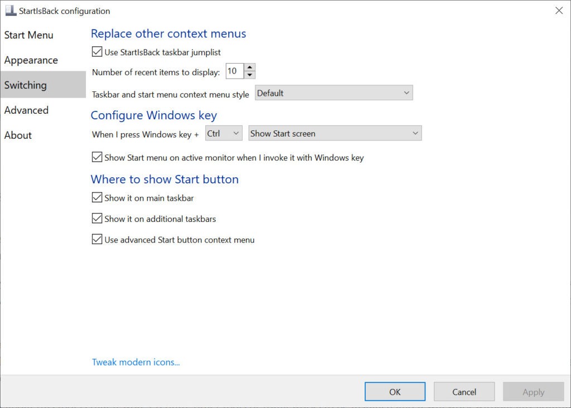Open the context menu style dropdown
The image size is (571, 408).
point(333,93)
